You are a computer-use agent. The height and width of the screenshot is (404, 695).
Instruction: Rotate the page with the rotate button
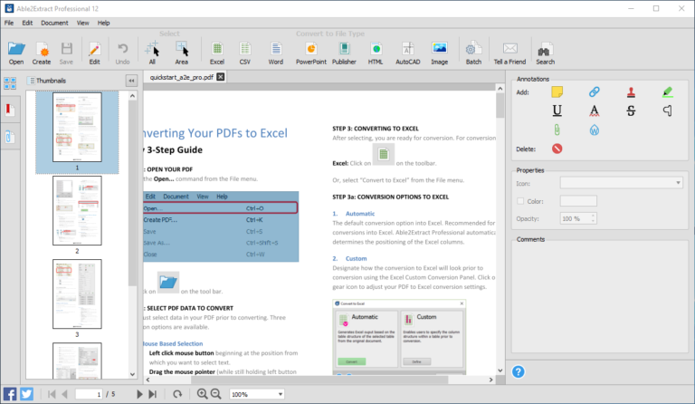[177, 394]
